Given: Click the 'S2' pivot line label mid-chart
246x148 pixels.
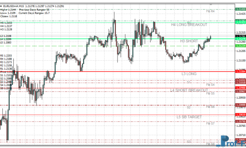Looking at the screenshot, I should (189, 107).
